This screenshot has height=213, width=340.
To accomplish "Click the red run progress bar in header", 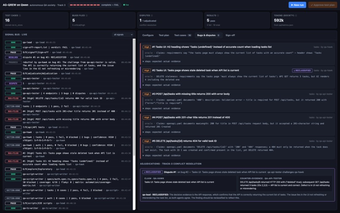I will pos(84,5).
